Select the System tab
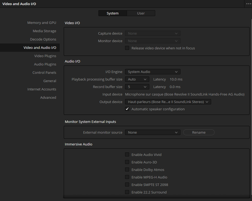This screenshot has height=201, width=252. tap(112, 13)
